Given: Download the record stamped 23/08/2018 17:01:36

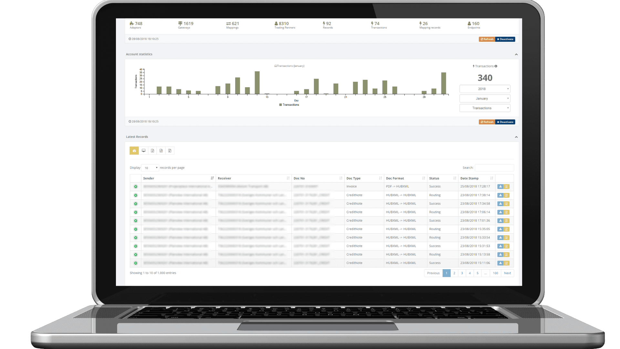Looking at the screenshot, I should (x=500, y=221).
